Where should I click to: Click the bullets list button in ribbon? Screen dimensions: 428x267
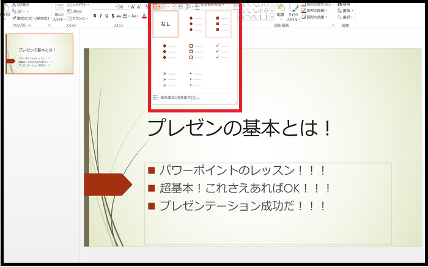tap(155, 6)
